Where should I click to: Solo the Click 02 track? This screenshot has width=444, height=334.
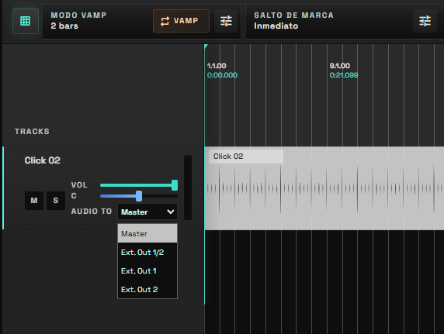click(56, 201)
